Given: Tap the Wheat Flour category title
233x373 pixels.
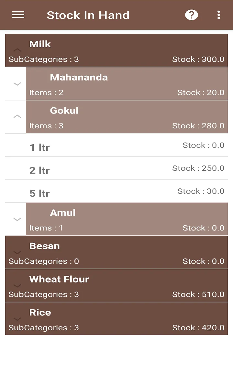Looking at the screenshot, I should click(59, 279).
